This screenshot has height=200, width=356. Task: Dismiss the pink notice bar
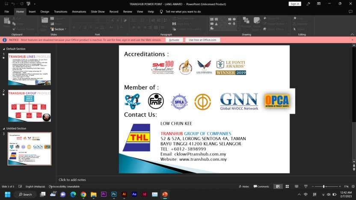click(x=353, y=40)
